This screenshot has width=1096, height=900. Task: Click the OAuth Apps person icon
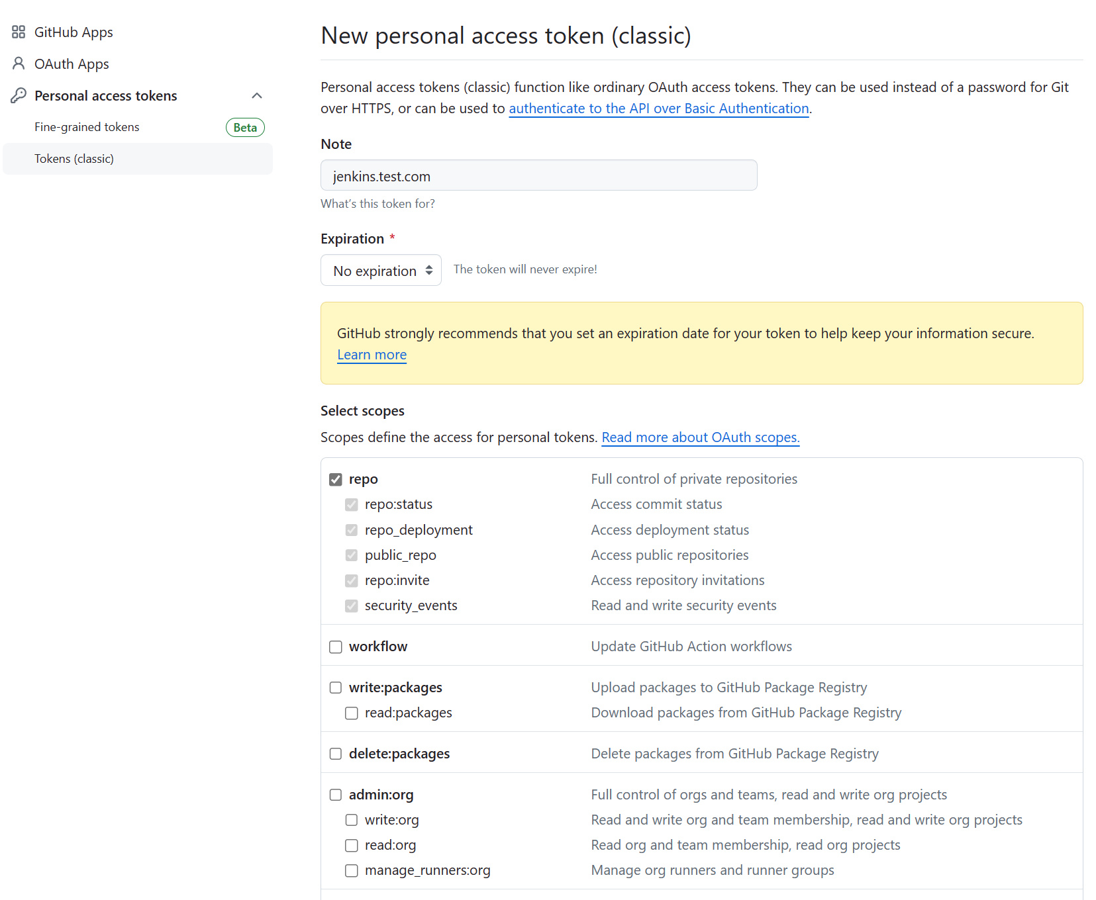point(19,64)
